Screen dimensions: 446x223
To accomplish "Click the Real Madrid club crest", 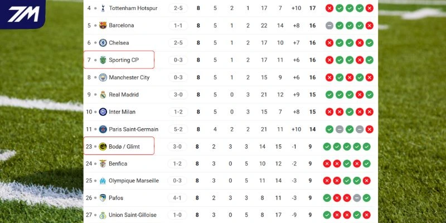I will pyautogui.click(x=103, y=95).
